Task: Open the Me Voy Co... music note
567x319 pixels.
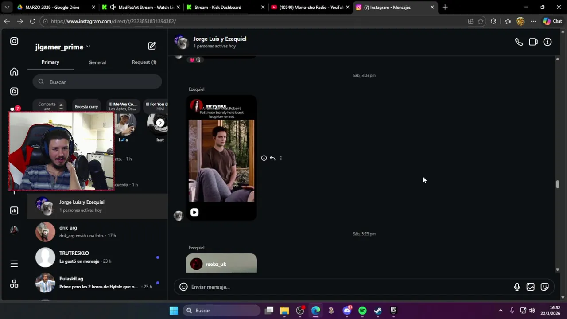Action: (123, 107)
